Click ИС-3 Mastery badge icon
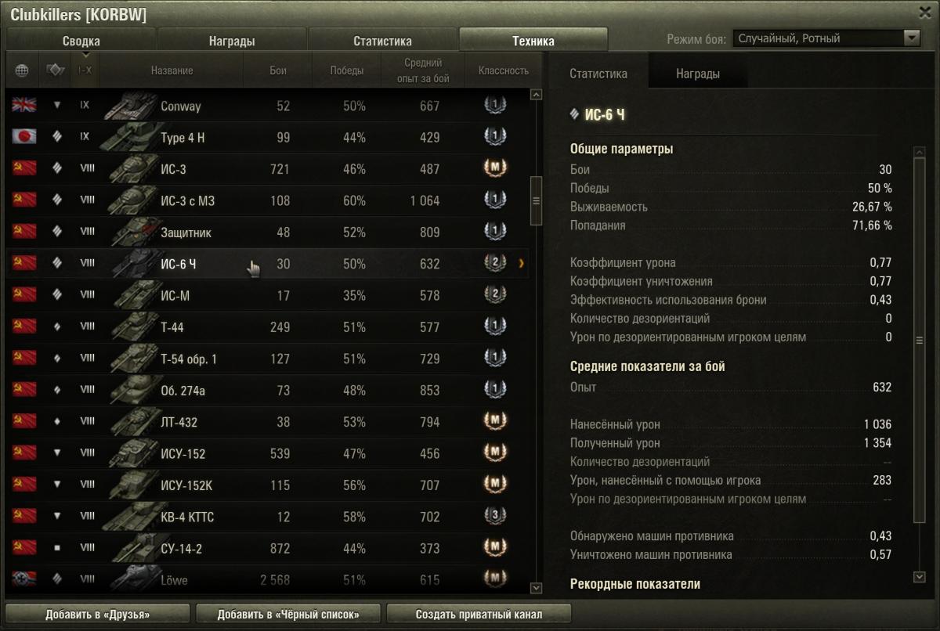This screenshot has width=940, height=631. pos(494,169)
